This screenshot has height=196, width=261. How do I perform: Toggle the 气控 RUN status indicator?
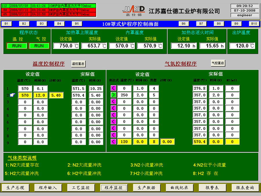tap(39, 46)
